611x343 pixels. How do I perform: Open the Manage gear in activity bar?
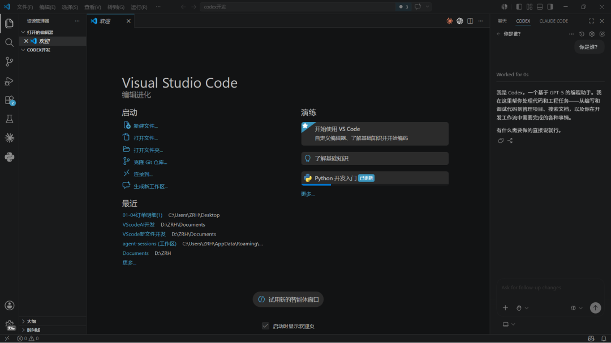pos(10,325)
